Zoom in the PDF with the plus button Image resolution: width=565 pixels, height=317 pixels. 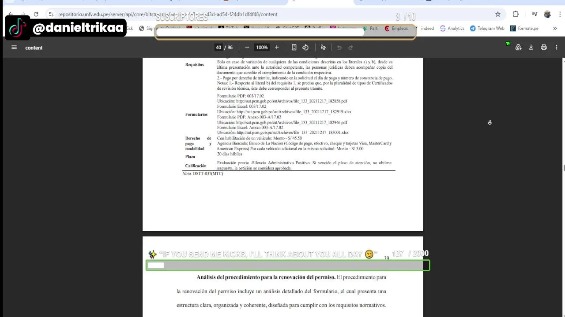pyautogui.click(x=277, y=48)
